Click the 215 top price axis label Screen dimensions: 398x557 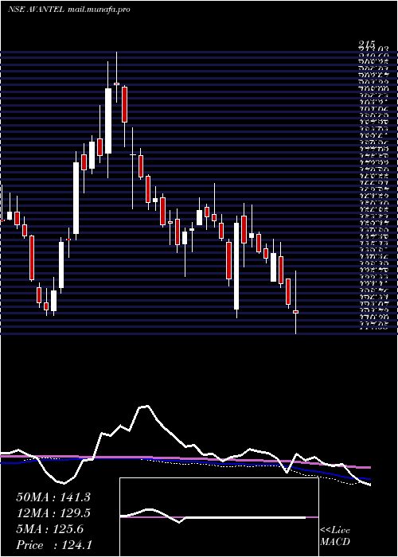[x=367, y=44]
